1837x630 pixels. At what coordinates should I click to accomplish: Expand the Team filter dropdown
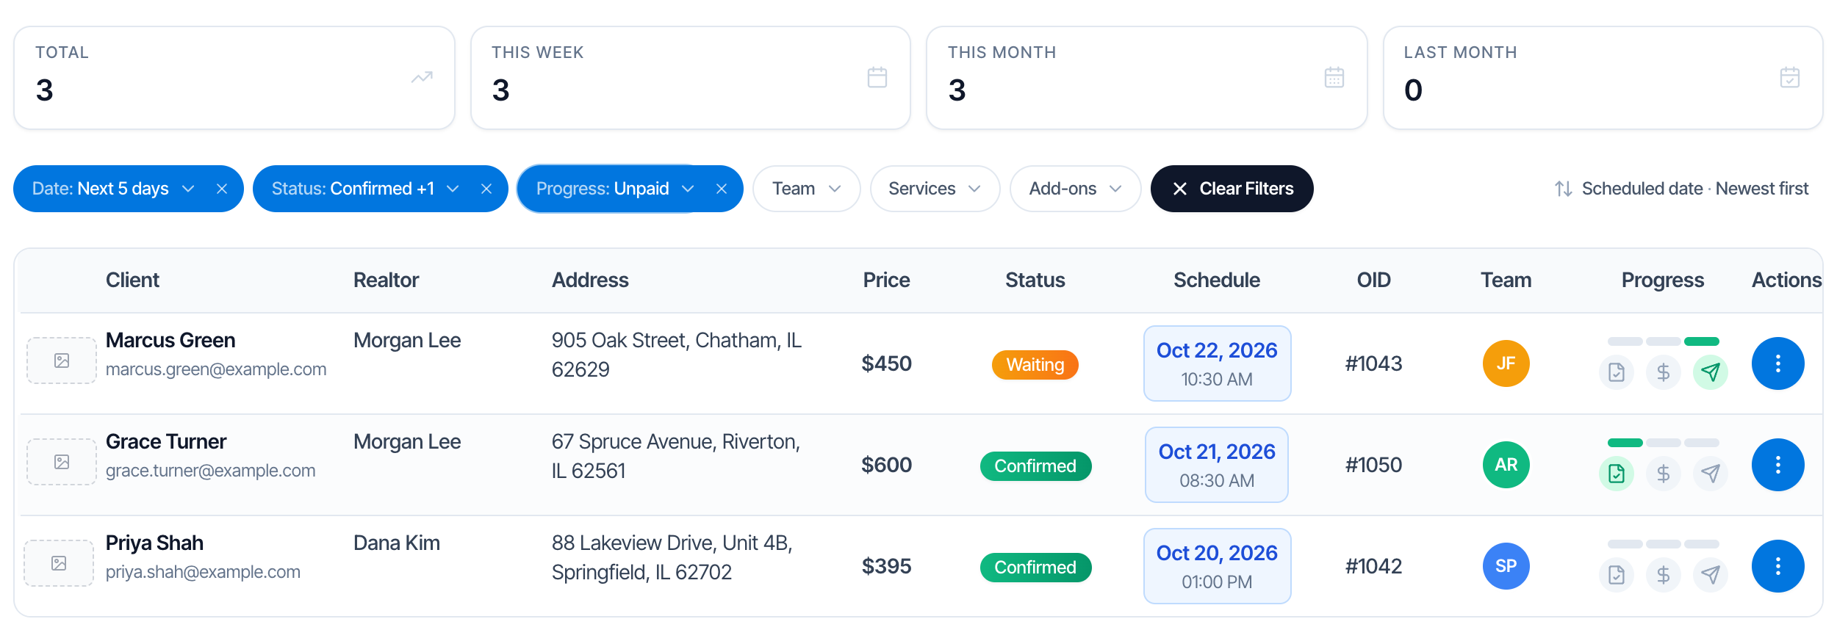coord(806,189)
